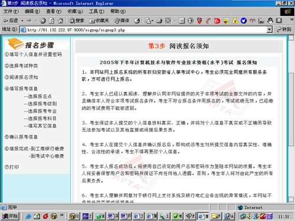Open the 编辑 menu
This screenshot has width=295, height=221.
32,11
